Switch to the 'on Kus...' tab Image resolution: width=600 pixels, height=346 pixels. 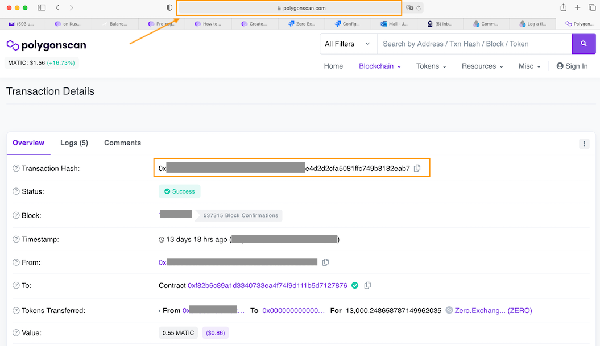(x=68, y=24)
